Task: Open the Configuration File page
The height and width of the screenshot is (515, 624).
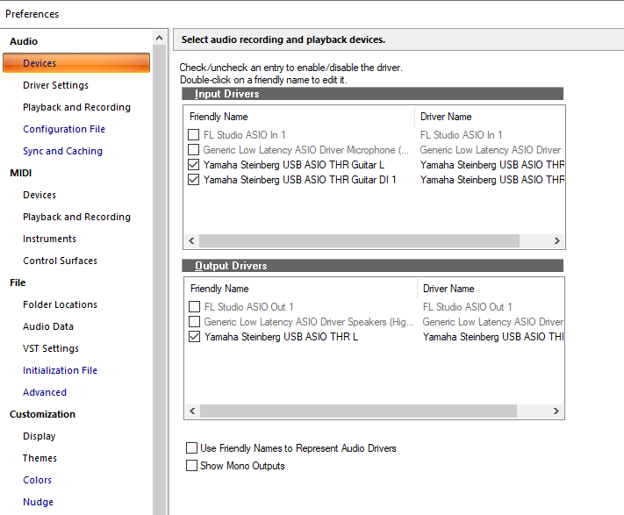Action: (x=64, y=129)
